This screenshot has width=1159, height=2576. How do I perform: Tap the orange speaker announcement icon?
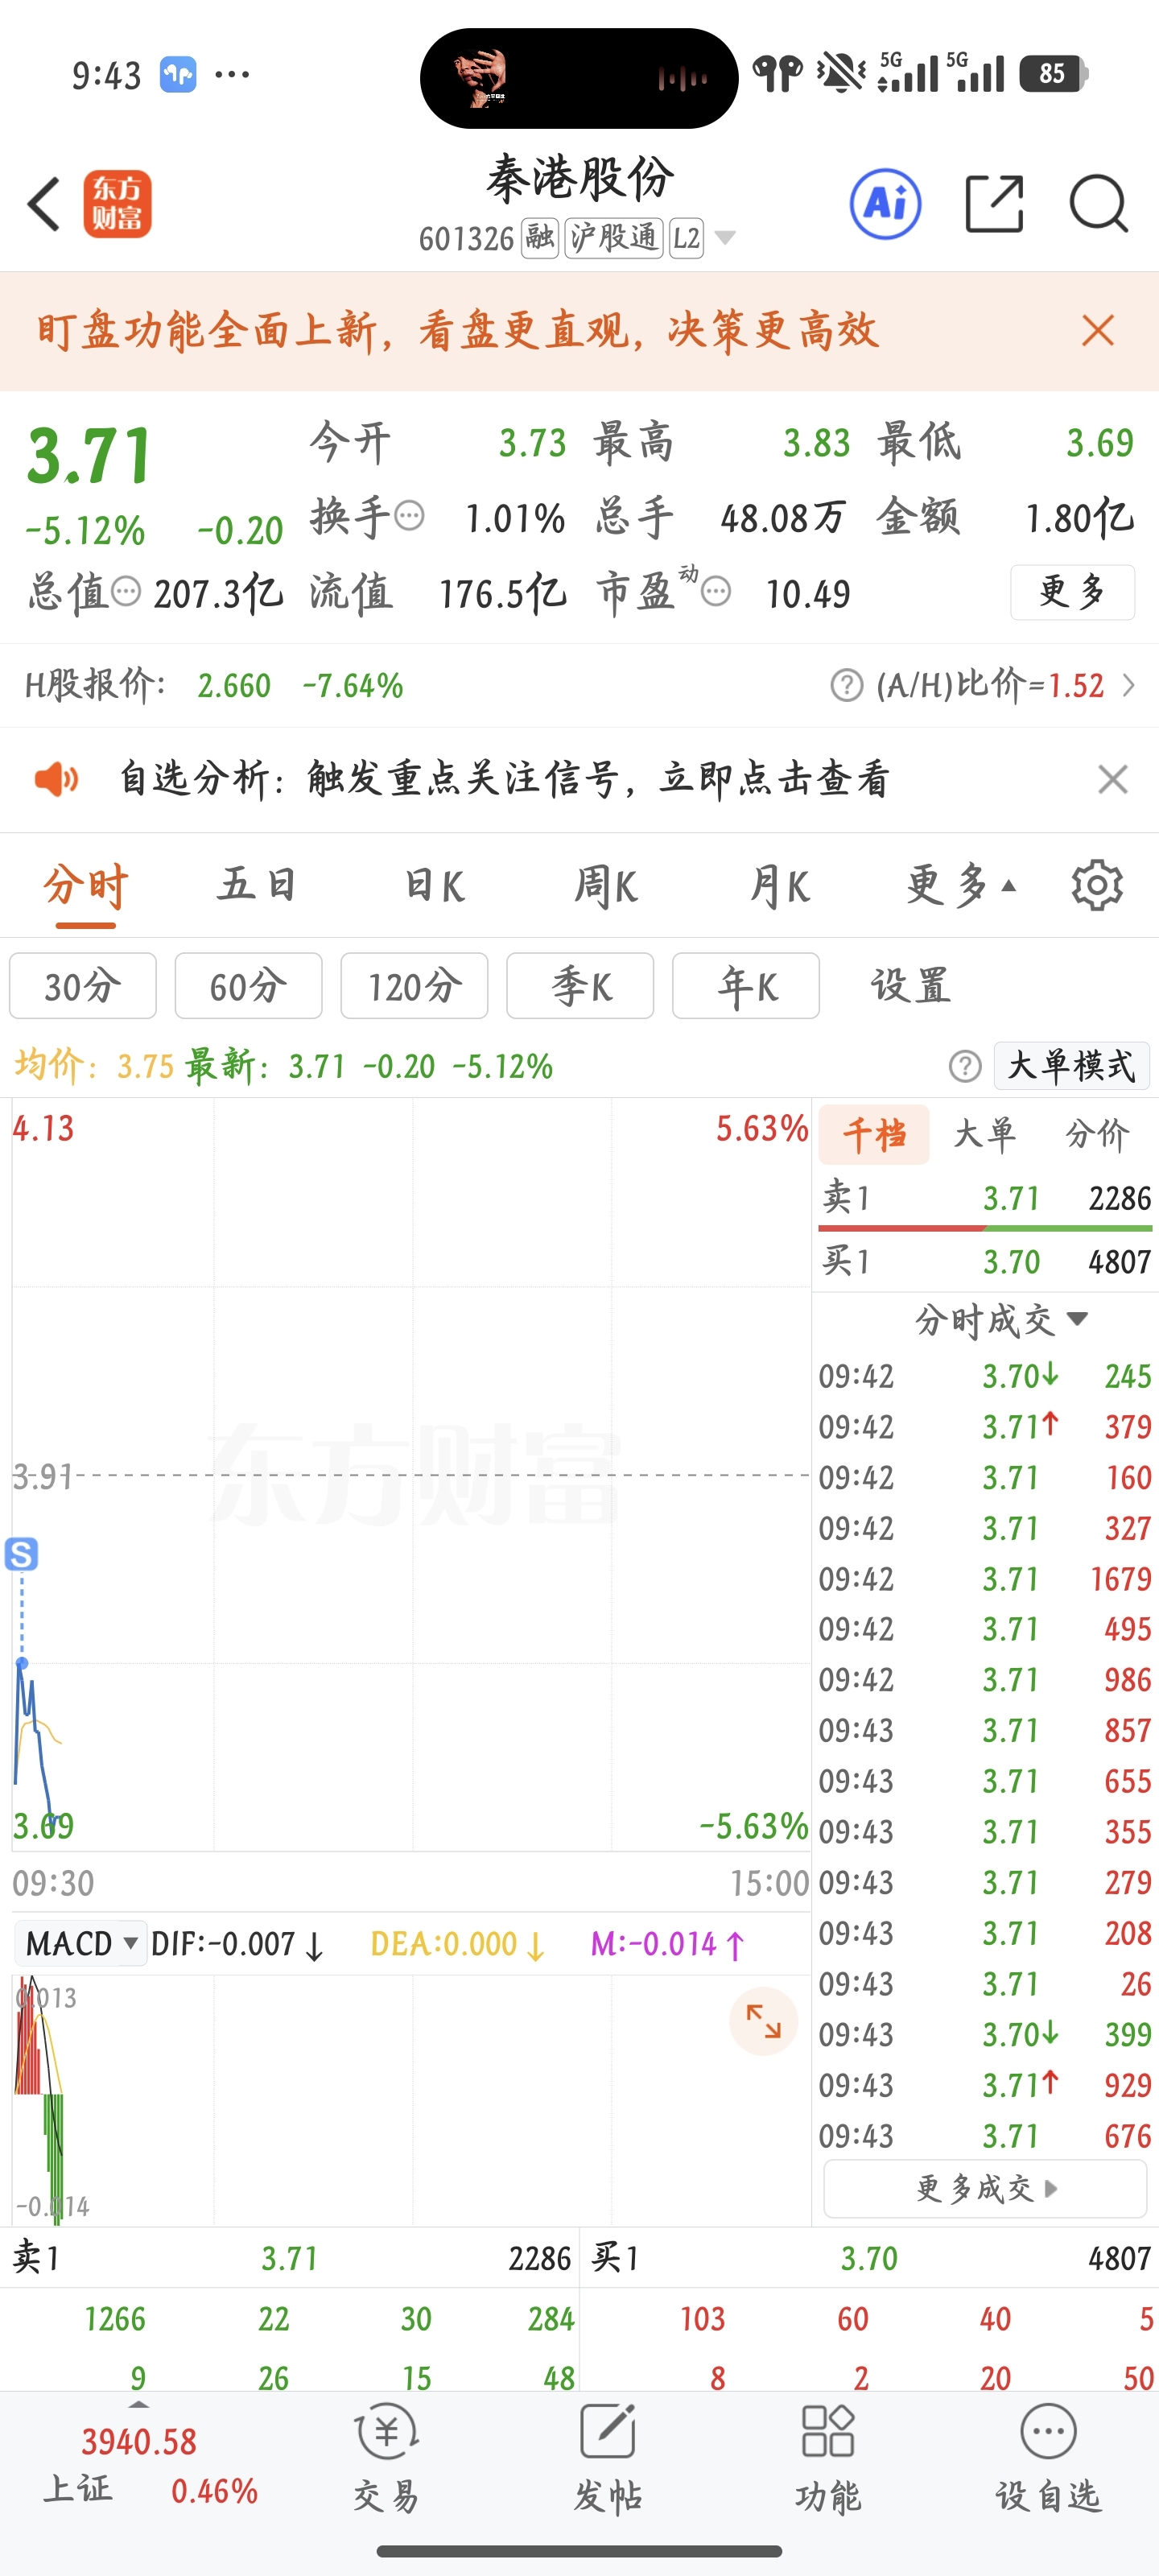point(56,779)
